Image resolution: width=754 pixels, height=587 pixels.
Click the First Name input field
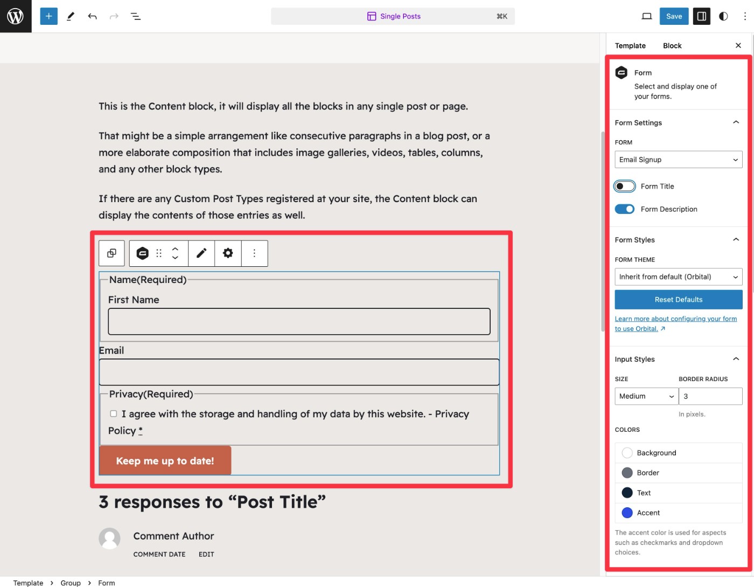click(299, 321)
